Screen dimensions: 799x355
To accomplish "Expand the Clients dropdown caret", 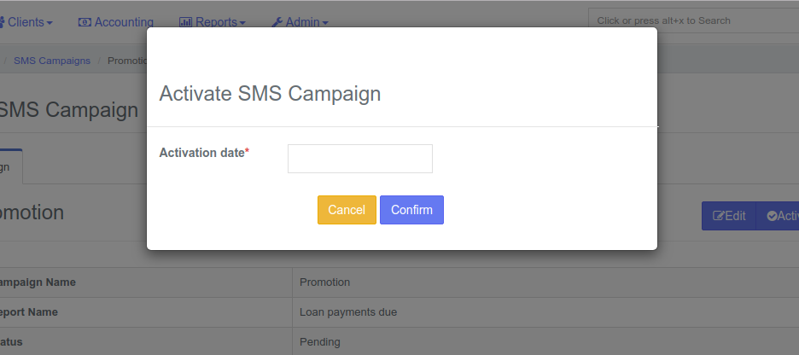I will point(50,23).
